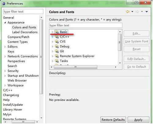Viewport: 153px width, 124px height.
Task: Click the Remote System Explorer folder icon
Action: (x=57, y=56)
